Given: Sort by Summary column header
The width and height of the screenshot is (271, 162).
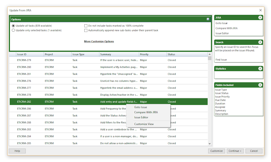Looking at the screenshot, I should [119, 54].
